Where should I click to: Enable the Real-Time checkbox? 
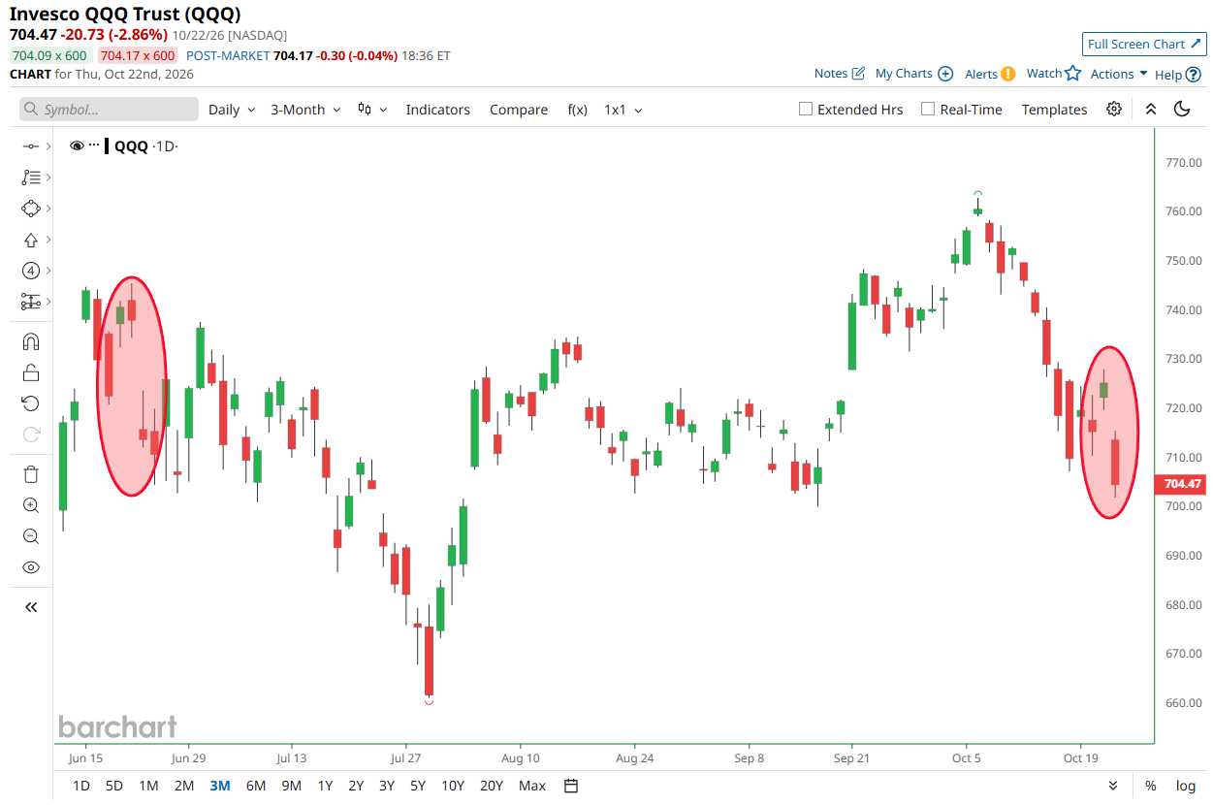[928, 109]
